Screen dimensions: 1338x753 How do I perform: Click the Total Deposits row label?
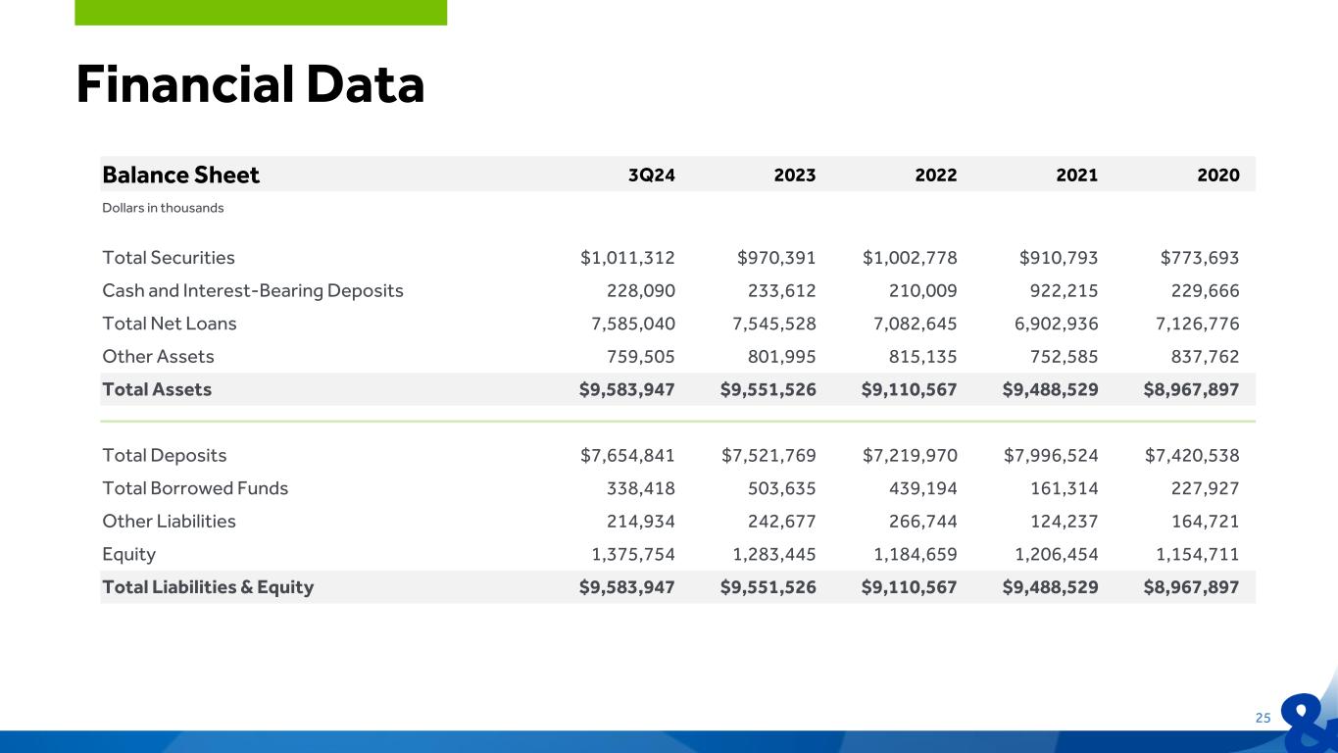pos(165,455)
